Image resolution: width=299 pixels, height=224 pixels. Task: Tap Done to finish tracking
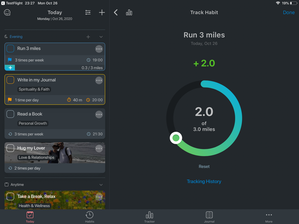(289, 12)
